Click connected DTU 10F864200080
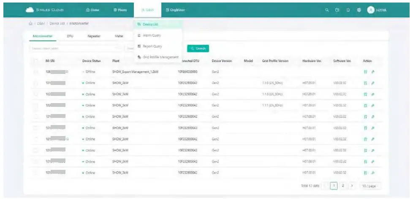 pyautogui.click(x=188, y=72)
